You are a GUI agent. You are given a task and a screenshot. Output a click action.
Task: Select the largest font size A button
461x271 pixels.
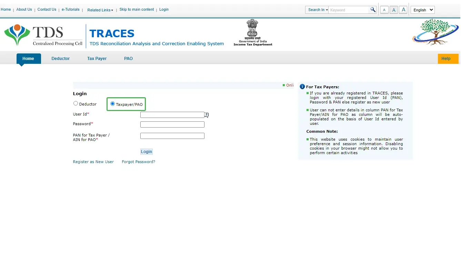(403, 10)
